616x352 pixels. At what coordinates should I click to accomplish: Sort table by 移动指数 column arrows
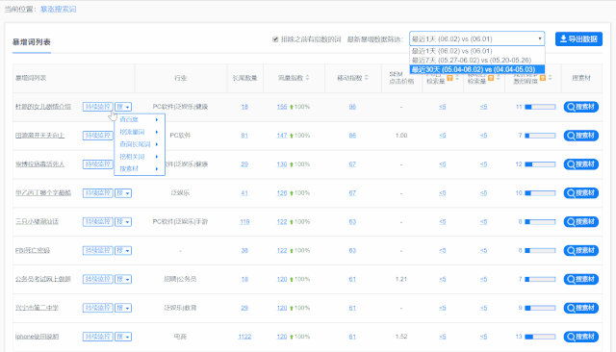pos(366,78)
